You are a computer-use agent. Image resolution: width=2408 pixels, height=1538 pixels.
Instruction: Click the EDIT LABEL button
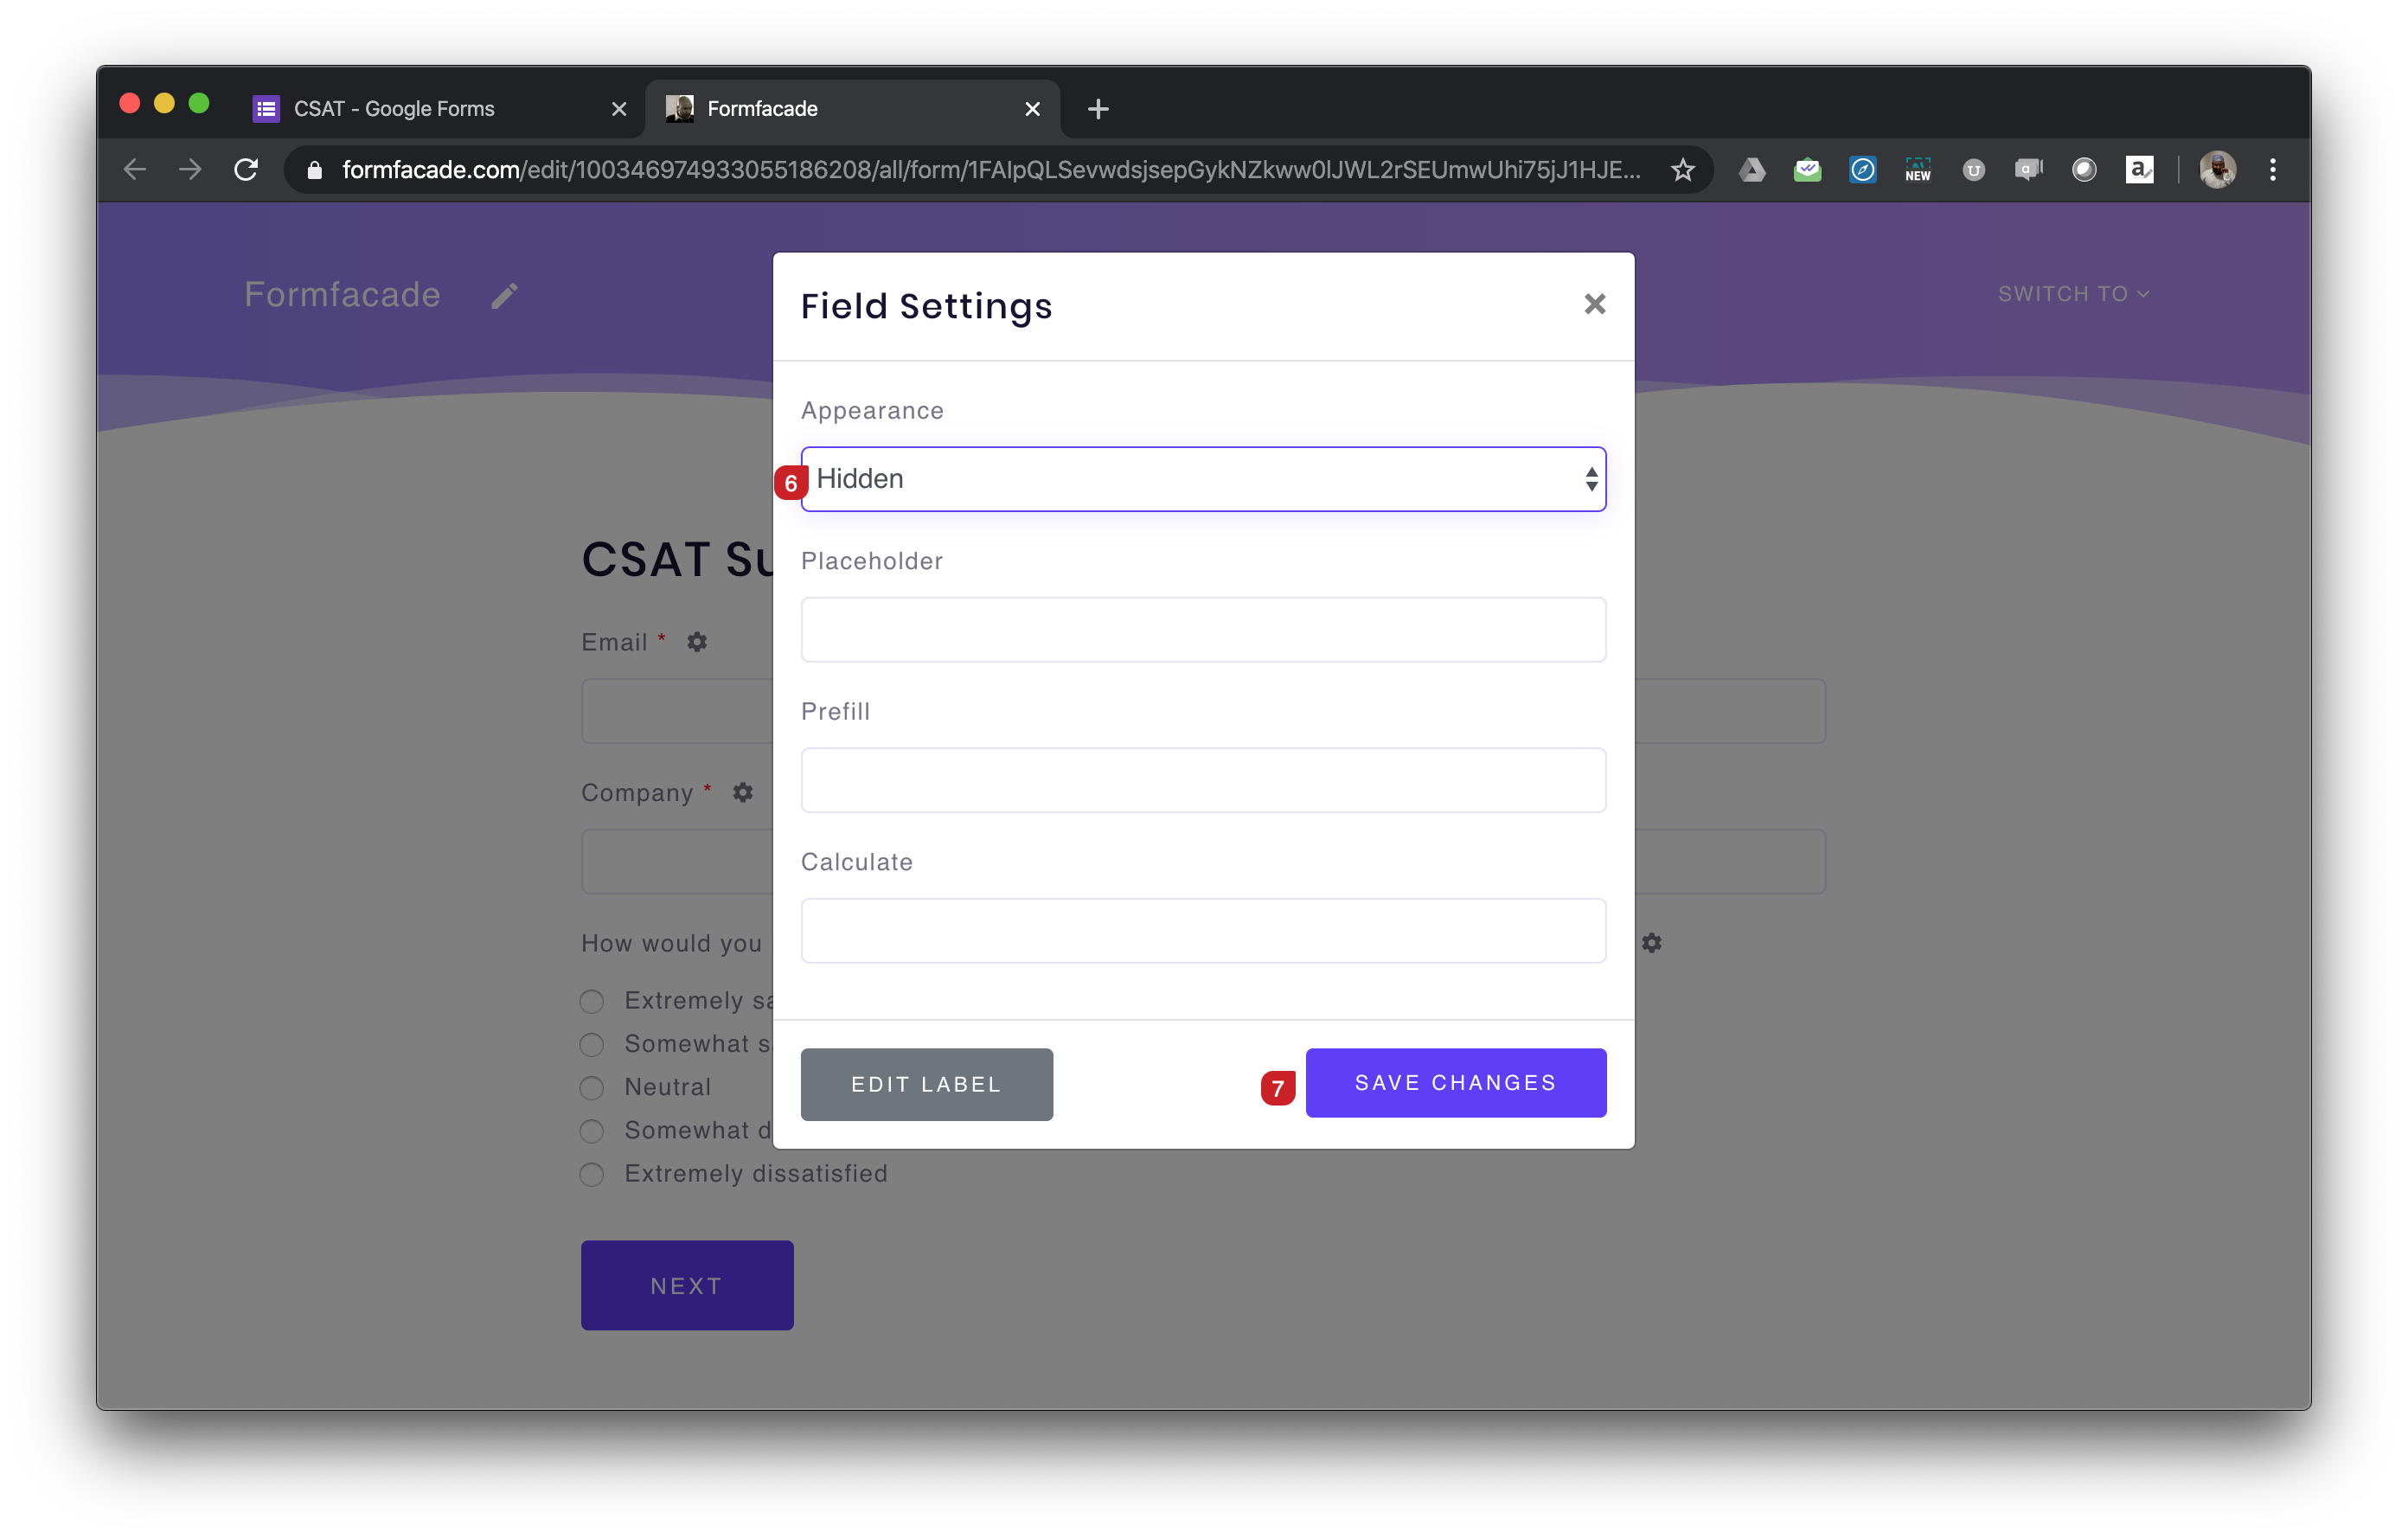pos(926,1085)
